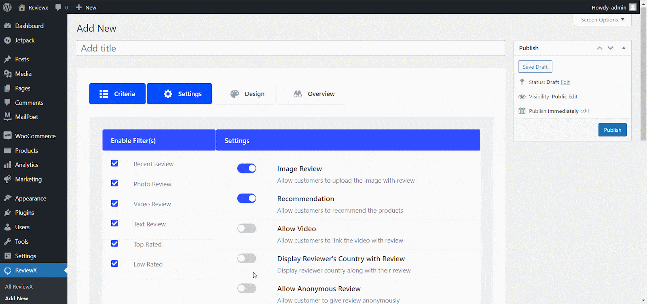The height and width of the screenshot is (304, 647).
Task: Click the WordPress logo icon
Action: [x=7, y=7]
